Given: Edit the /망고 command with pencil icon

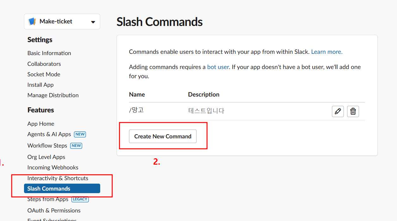Looking at the screenshot, I should [x=338, y=111].
